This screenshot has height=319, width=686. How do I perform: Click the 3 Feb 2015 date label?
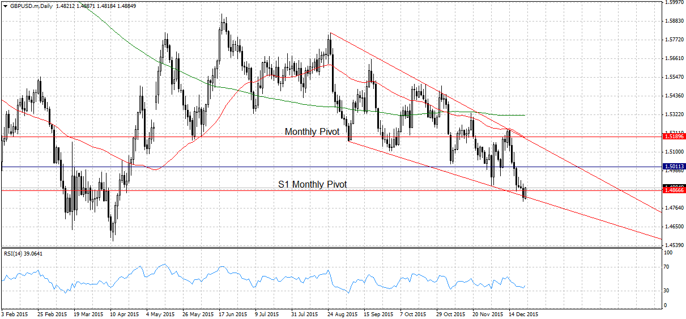point(16,313)
